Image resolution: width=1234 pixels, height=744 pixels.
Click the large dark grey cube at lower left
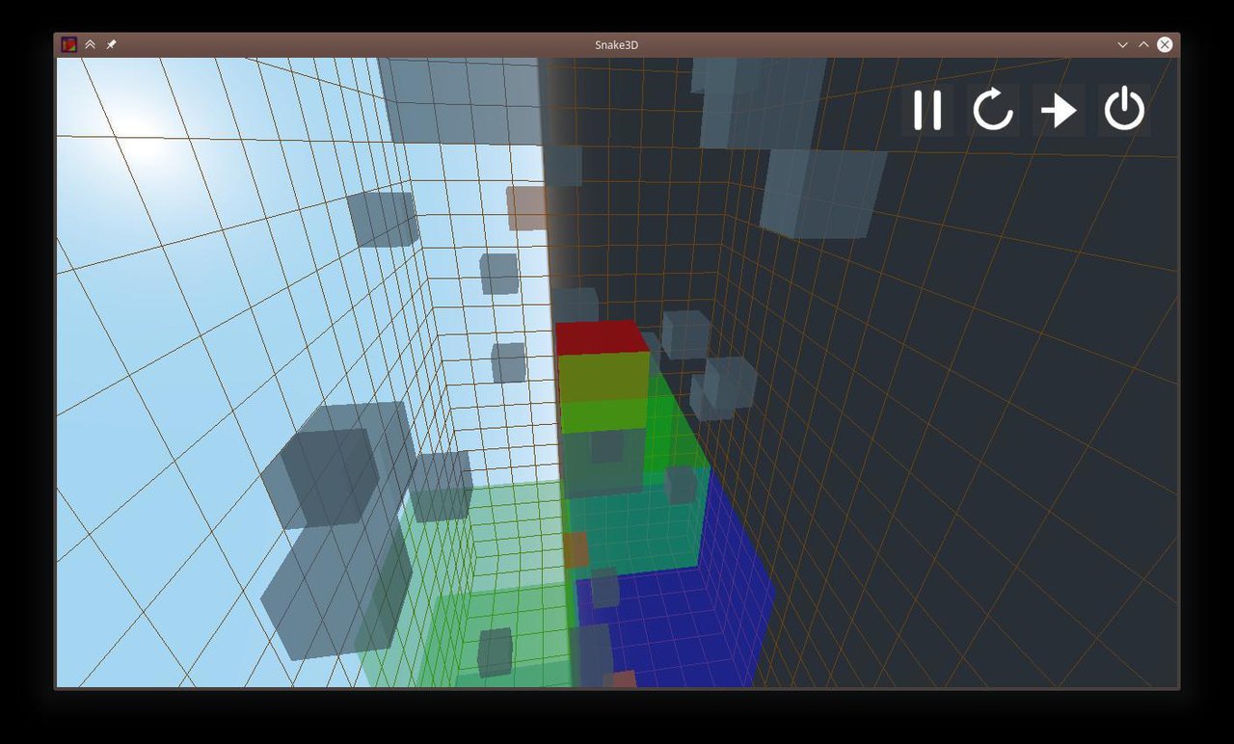pyautogui.click(x=323, y=477)
